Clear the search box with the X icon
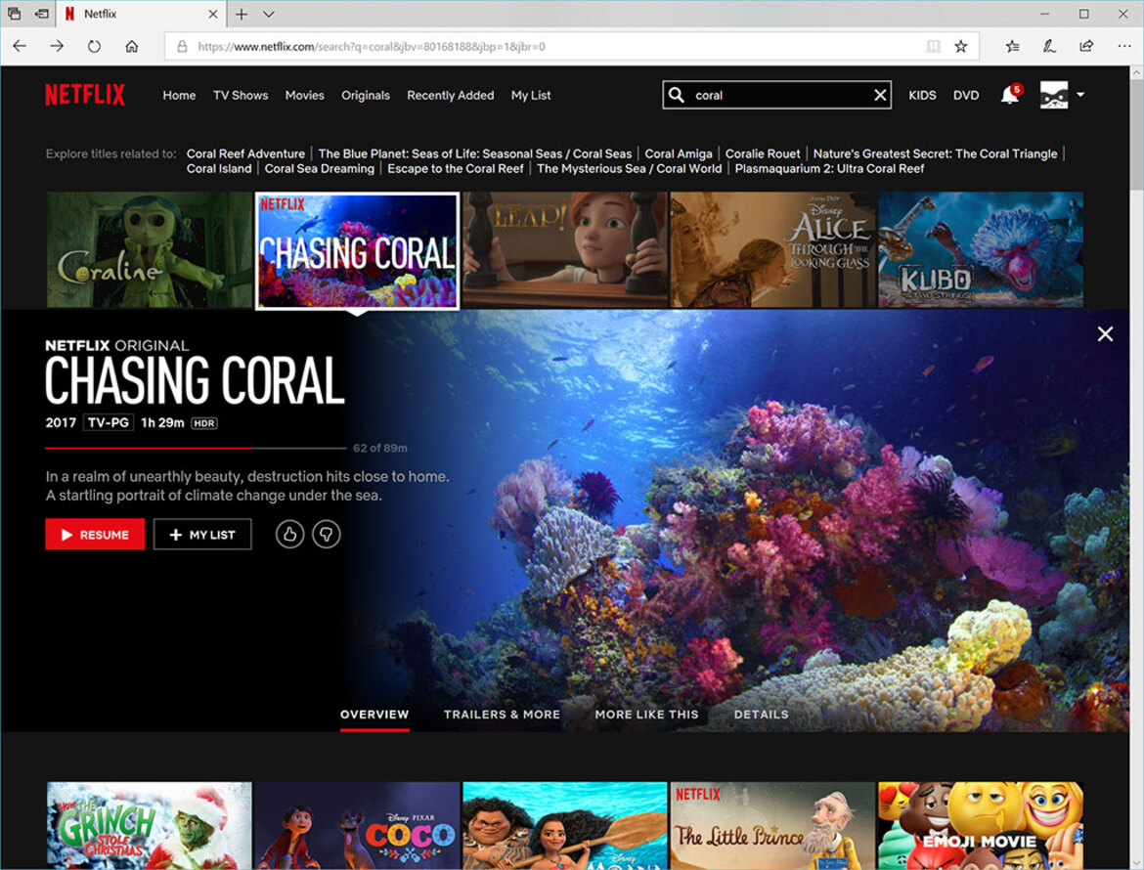The image size is (1144, 870). click(x=880, y=95)
